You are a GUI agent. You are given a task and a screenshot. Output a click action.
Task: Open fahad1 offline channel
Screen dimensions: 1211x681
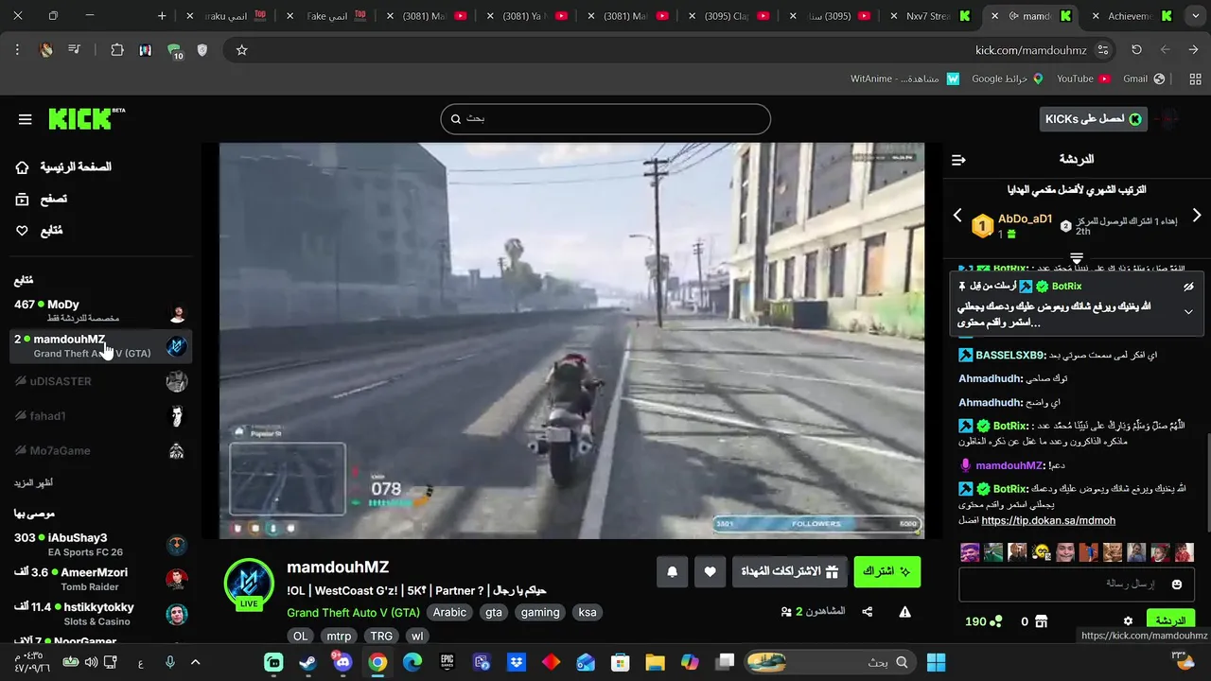100,416
